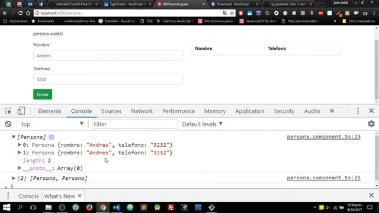This screenshot has height=213, width=379.
Task: Switch to the Download · Bootstrap browser tab
Action: [234, 4]
